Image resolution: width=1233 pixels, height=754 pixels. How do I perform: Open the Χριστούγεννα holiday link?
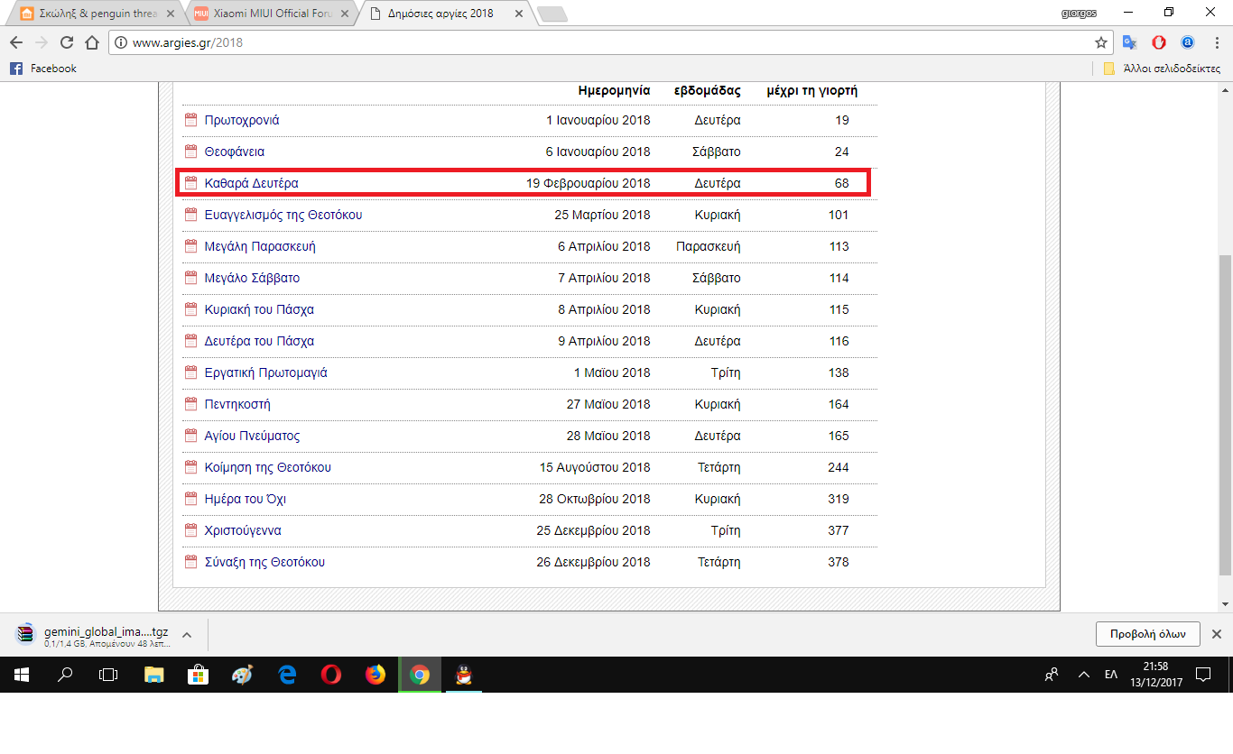coord(243,530)
